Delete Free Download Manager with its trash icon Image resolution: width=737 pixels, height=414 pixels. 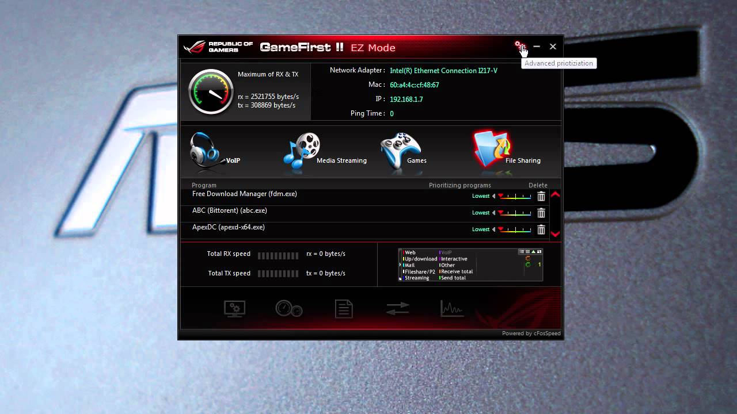pos(541,197)
